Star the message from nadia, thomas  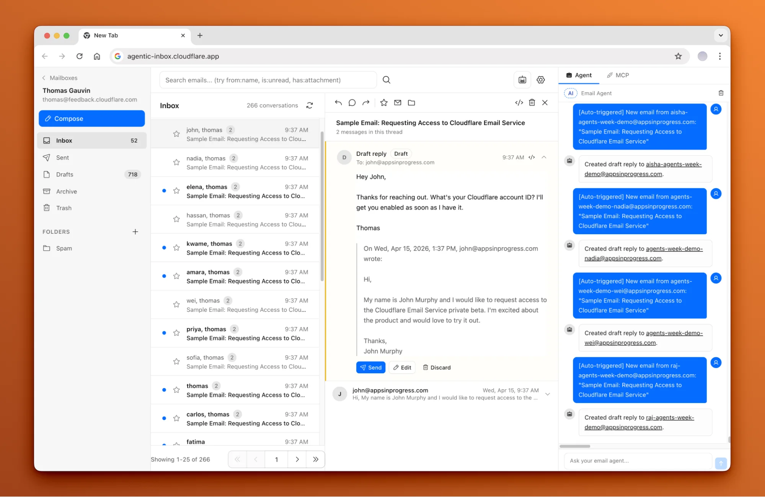176,162
